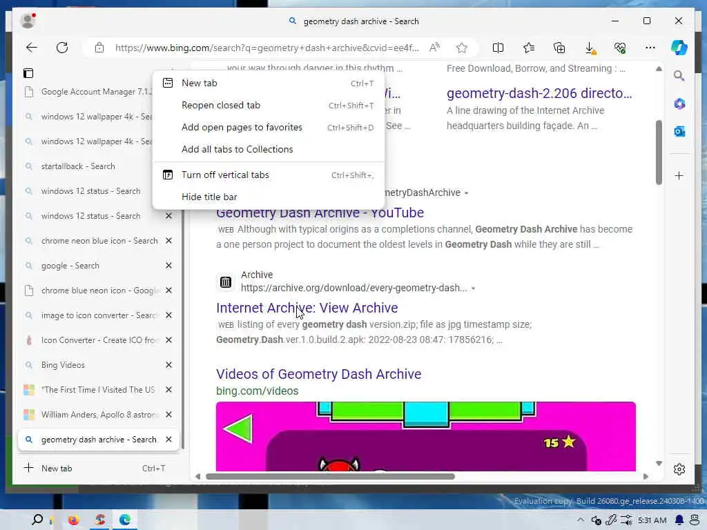Image resolution: width=707 pixels, height=530 pixels.
Task: Open the Copilot icon
Action: click(679, 48)
